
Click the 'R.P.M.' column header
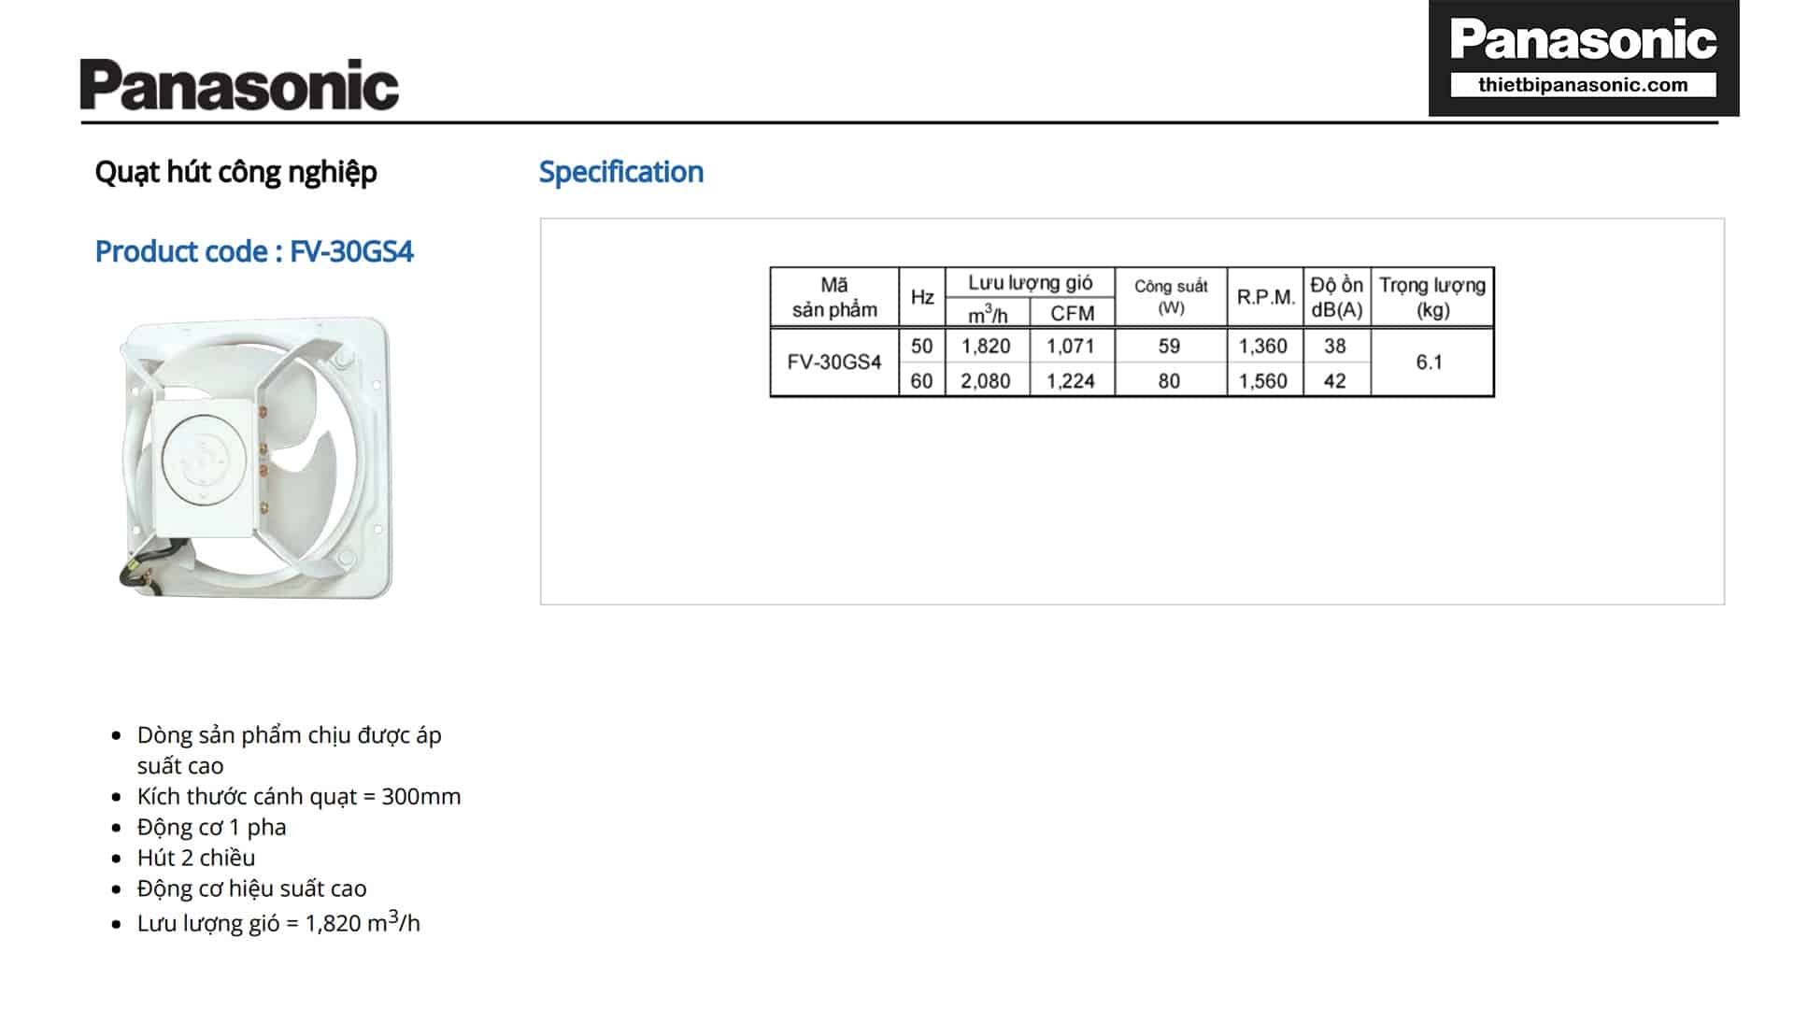[x=1265, y=297]
